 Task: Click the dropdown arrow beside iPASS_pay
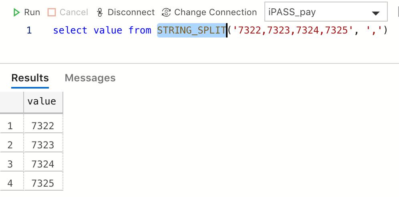(376, 13)
